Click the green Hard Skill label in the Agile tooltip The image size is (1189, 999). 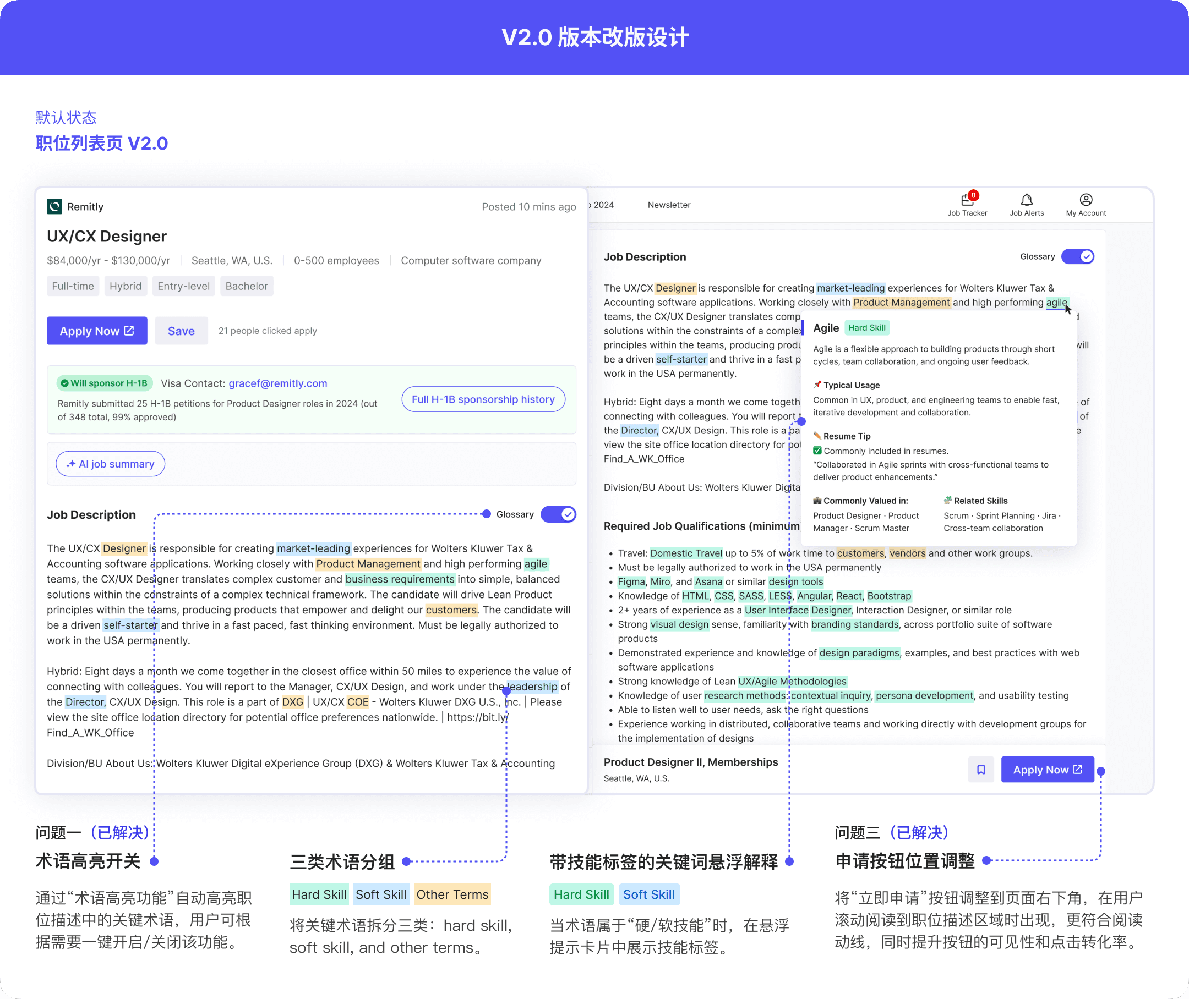coord(866,328)
